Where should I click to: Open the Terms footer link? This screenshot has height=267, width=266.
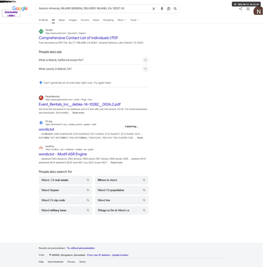(x=82, y=262)
